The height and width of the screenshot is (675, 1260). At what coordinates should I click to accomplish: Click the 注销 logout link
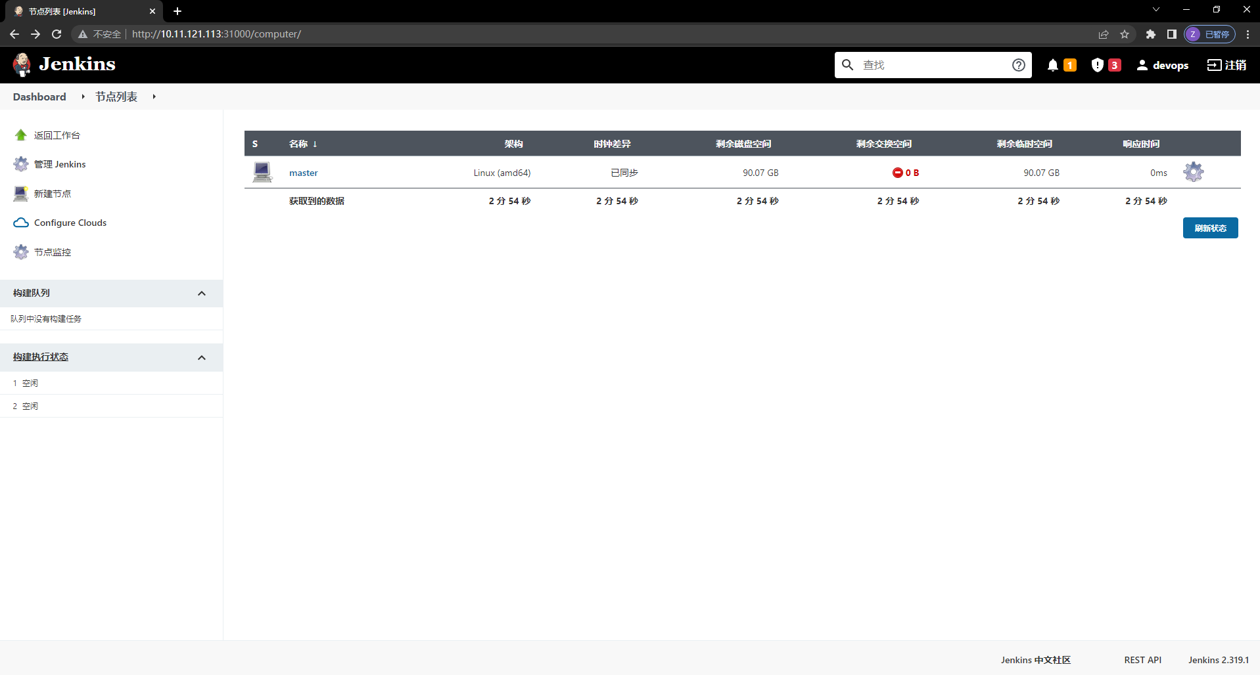point(1227,65)
